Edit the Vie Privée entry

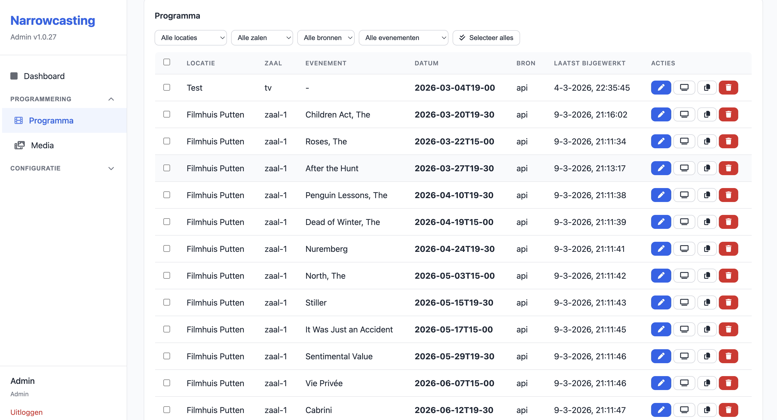[x=661, y=383]
